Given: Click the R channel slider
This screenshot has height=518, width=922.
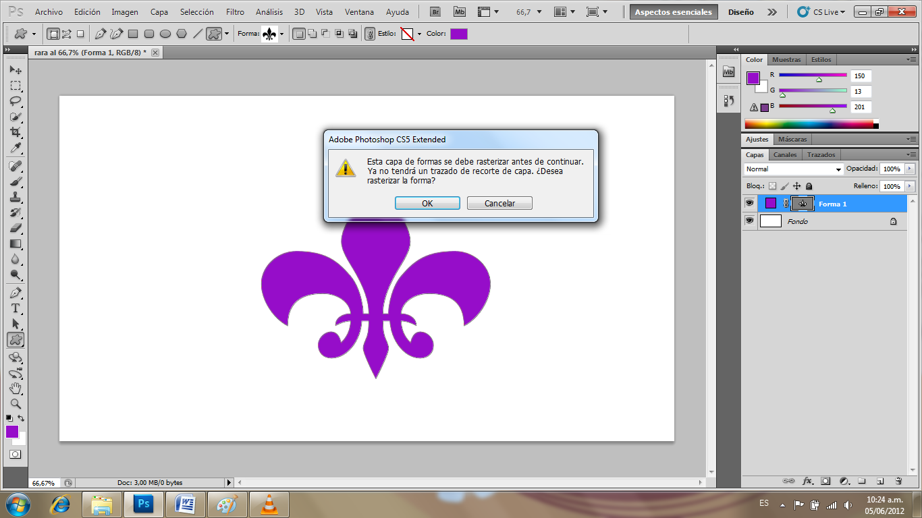Looking at the screenshot, I should click(813, 76).
